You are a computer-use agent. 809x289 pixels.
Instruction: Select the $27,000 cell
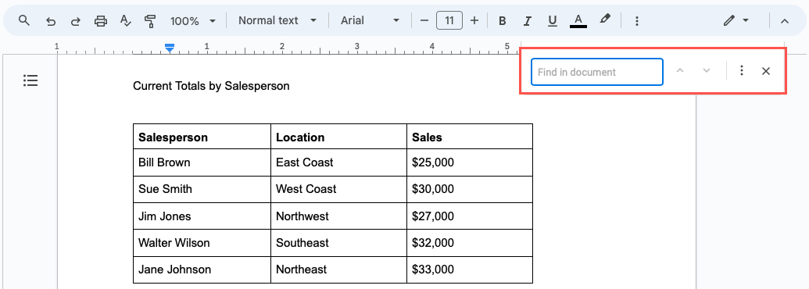tap(470, 216)
